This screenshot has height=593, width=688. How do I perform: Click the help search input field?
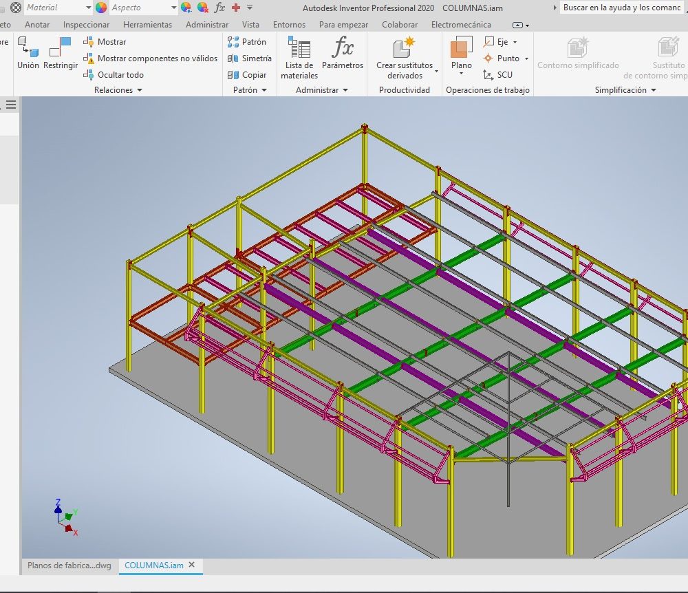point(621,8)
